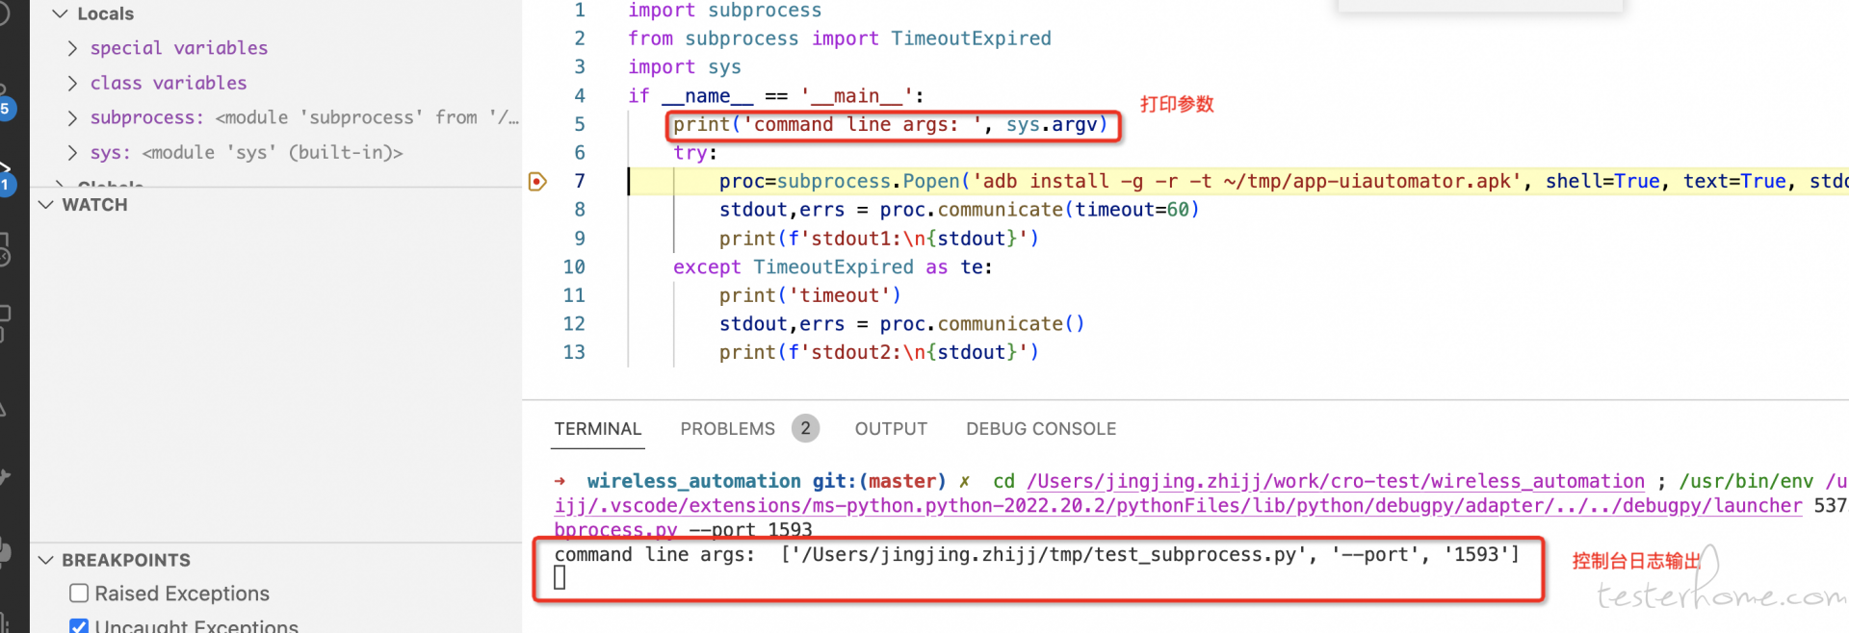Click the 'stdout2' print statement on line 13
This screenshot has width=1849, height=633.
point(879,352)
